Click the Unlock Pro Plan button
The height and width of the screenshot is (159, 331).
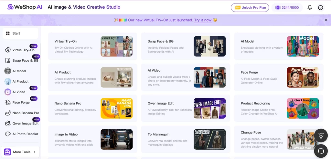pyautogui.click(x=250, y=8)
